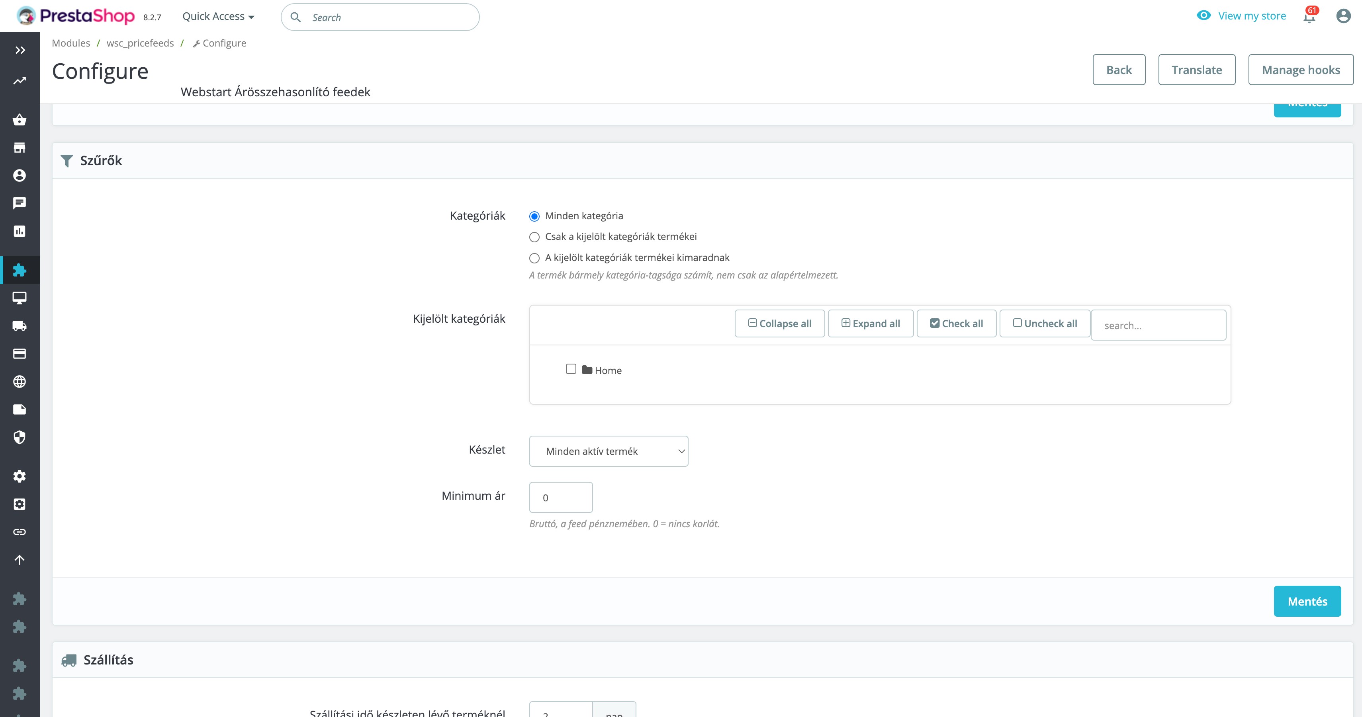Viewport: 1362px width, 717px height.
Task: Click "Webstart Árösszehasonlító feedek" subtitle
Action: (276, 92)
